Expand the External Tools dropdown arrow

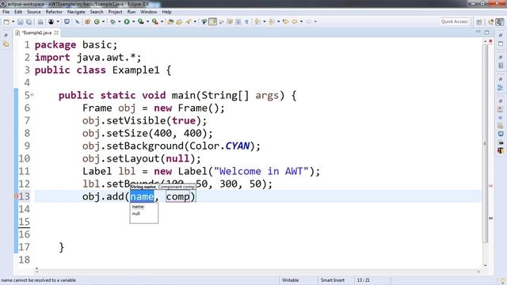click(162, 21)
